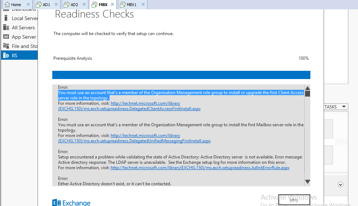Open the TASKS dropdown

click(x=336, y=107)
